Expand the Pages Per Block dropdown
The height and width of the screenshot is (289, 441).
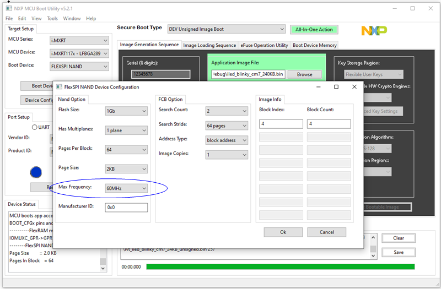[126, 150]
